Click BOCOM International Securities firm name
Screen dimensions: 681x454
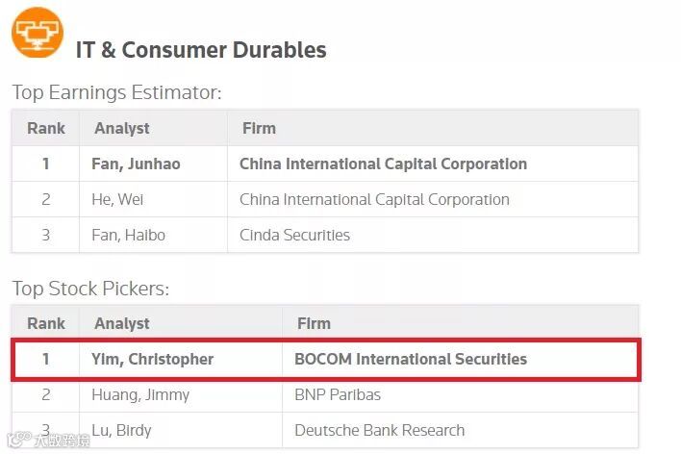point(411,359)
